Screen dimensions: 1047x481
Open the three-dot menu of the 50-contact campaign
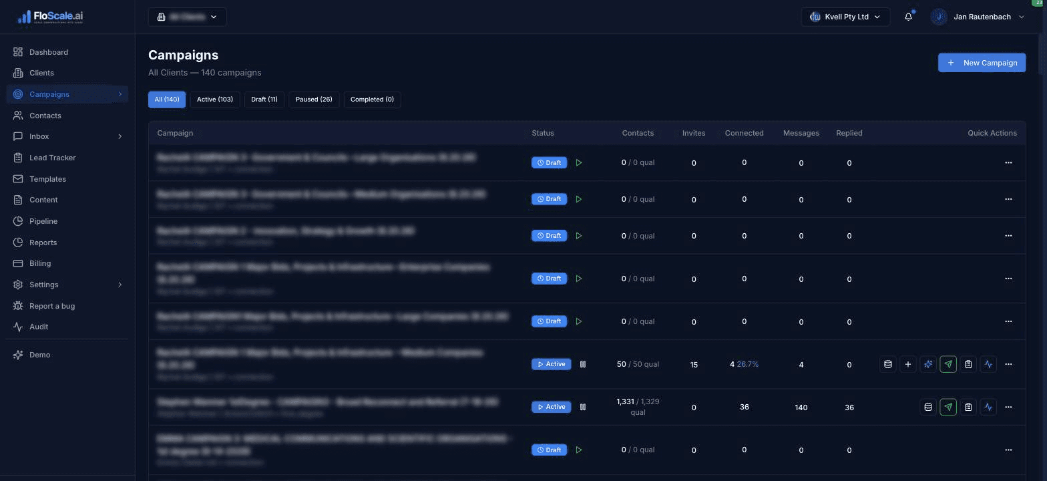coord(1008,364)
